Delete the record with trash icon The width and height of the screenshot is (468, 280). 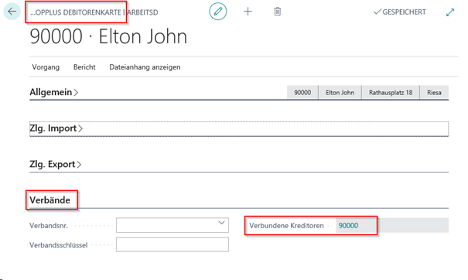[278, 12]
